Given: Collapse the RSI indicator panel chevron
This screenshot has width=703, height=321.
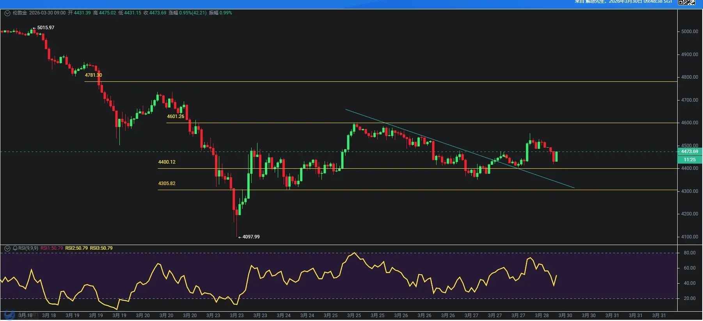Looking at the screenshot, I should pos(7,248).
